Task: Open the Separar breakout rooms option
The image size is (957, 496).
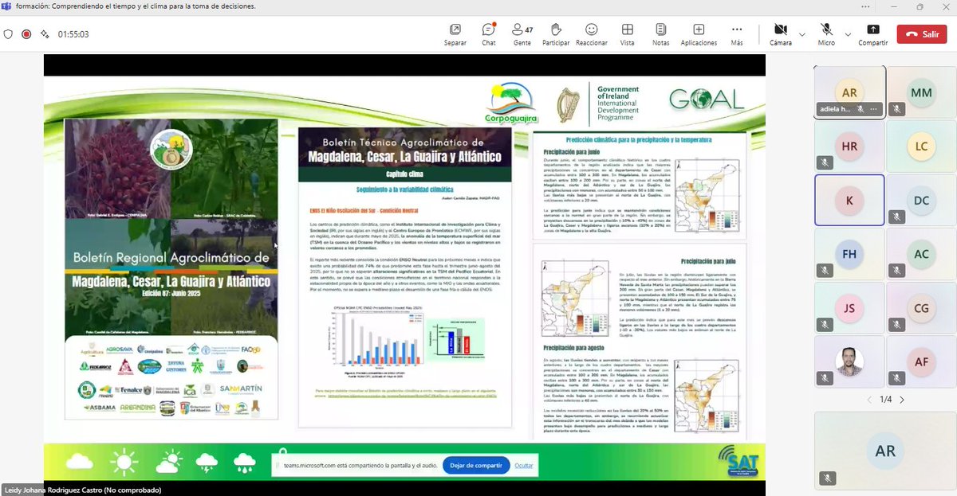Action: point(455,34)
